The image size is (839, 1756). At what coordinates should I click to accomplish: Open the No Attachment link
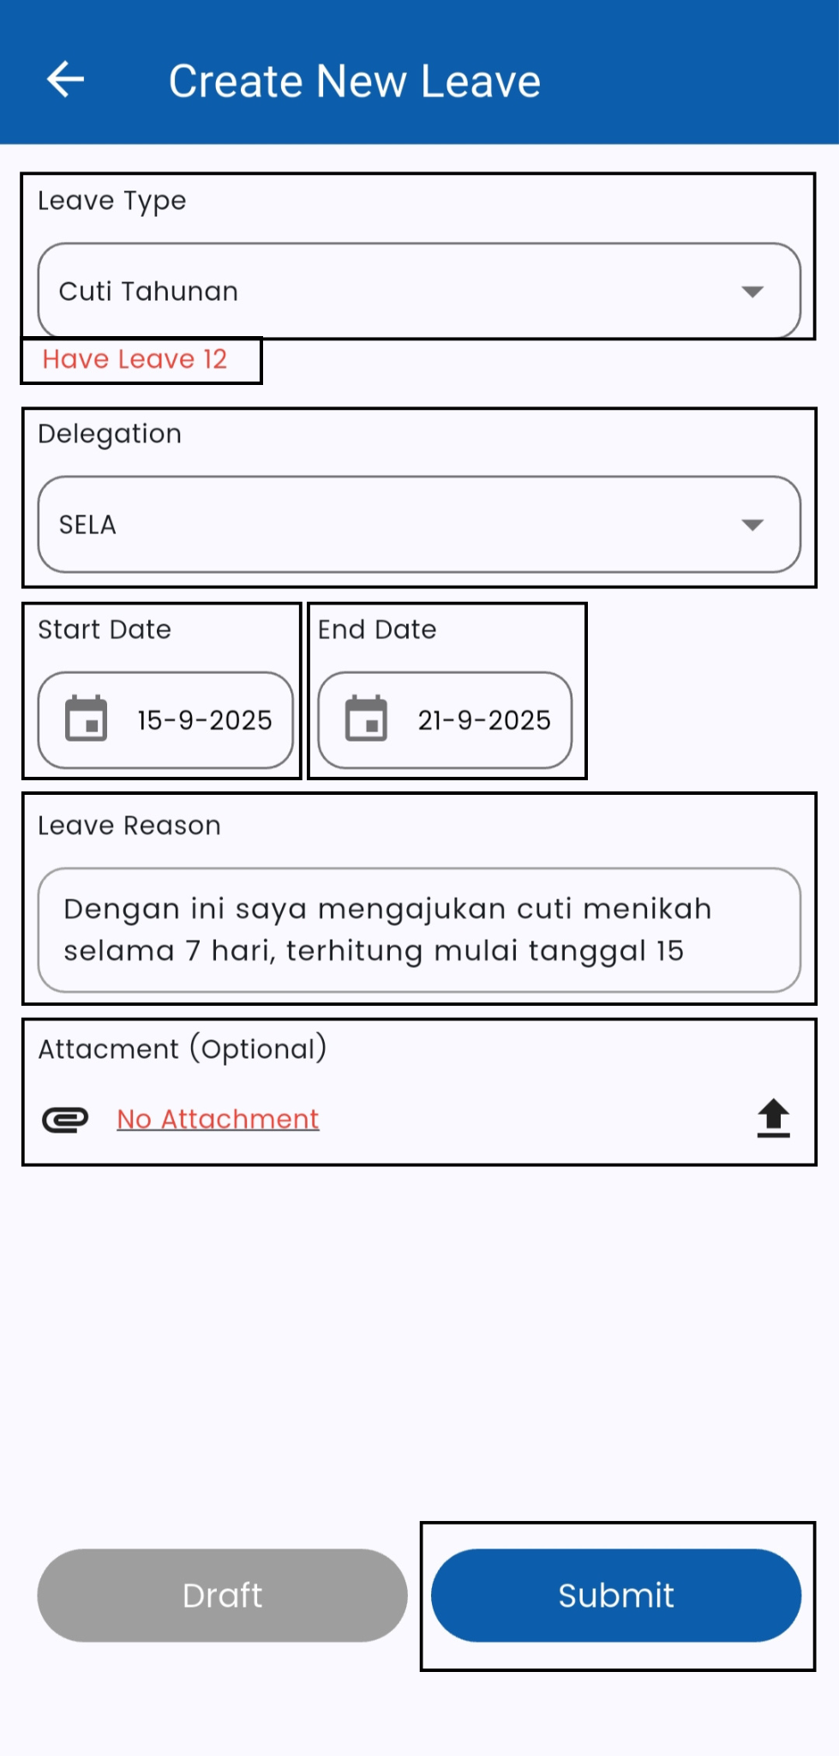coord(218,1119)
